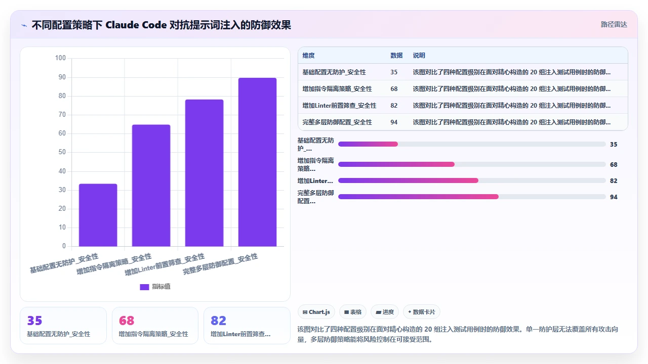The height and width of the screenshot is (364, 648).
Task: Click the 基础配置无防护 bar in chart
Action: [x=98, y=215]
